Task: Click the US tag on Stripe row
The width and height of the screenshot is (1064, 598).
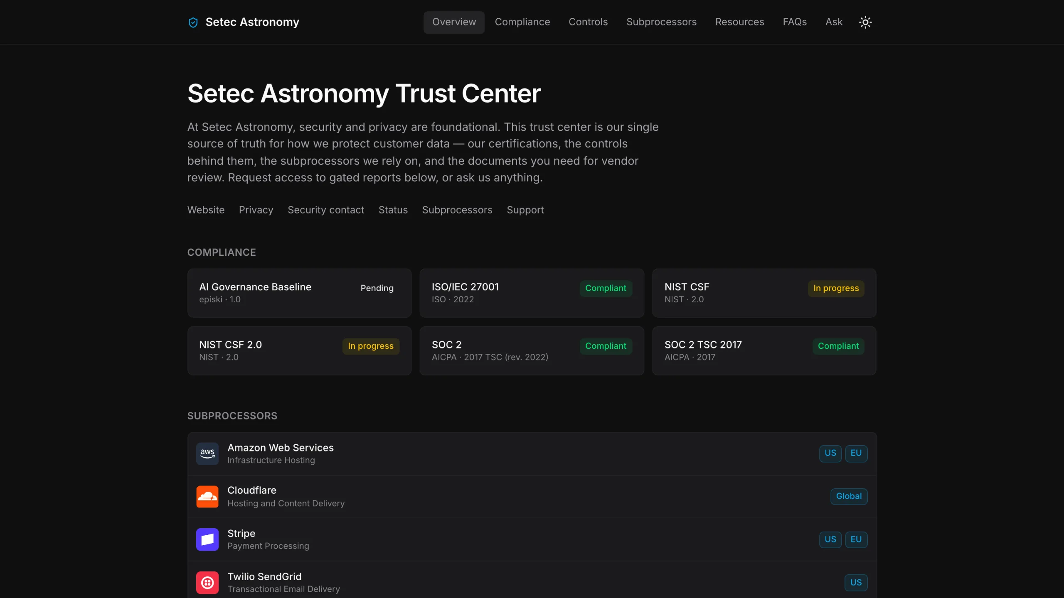Action: [830, 539]
